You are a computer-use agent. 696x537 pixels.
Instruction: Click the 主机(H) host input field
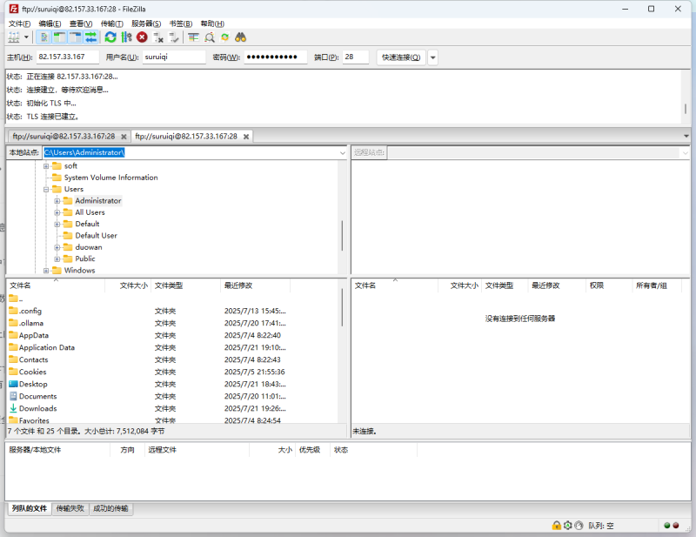(67, 57)
